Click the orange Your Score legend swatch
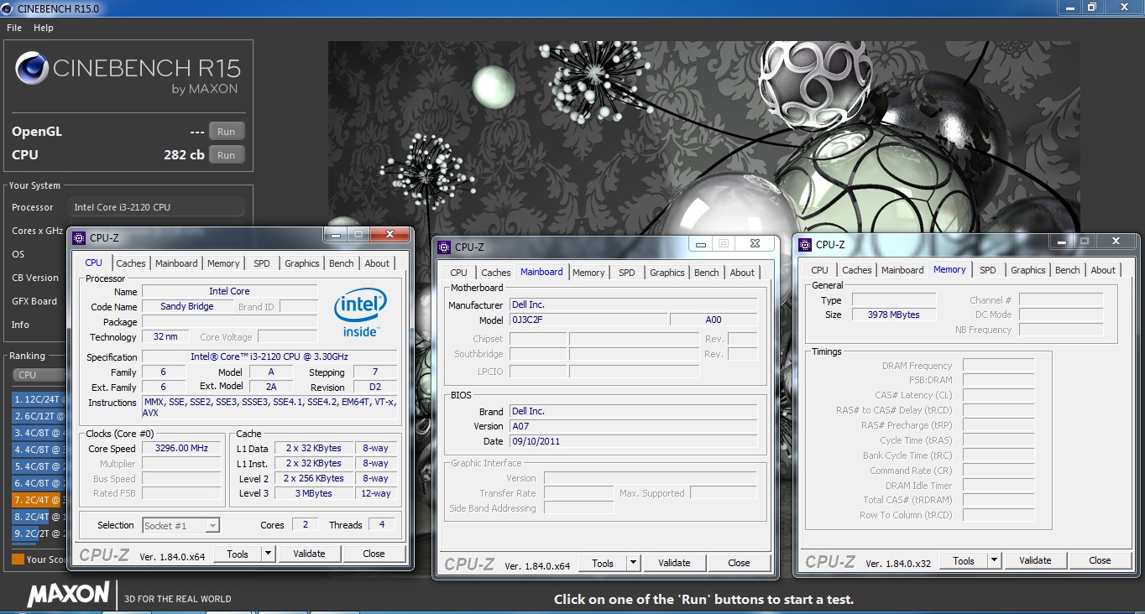Screen dimensions: 1145x614 coord(18,559)
